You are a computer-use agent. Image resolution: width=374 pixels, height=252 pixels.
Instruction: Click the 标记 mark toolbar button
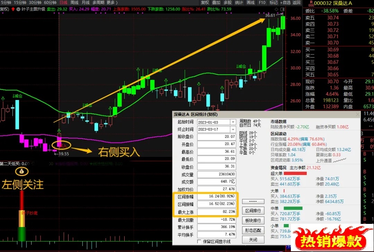[273, 3]
